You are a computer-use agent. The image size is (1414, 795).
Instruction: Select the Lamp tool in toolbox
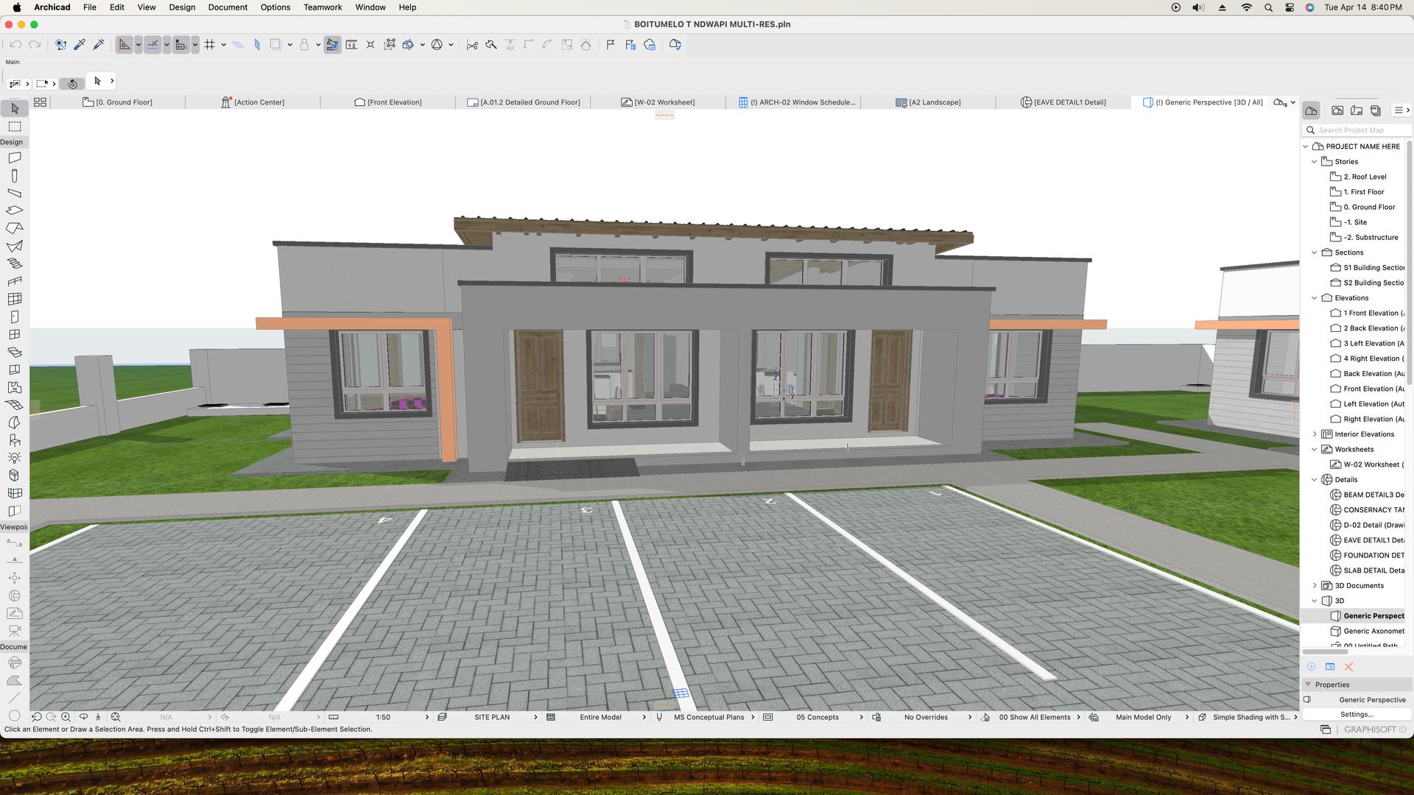[x=15, y=458]
